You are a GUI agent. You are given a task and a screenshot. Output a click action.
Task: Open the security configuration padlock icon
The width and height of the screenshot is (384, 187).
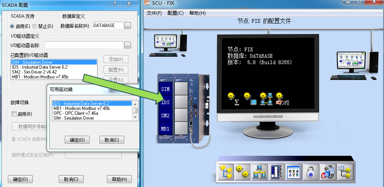pos(310,172)
